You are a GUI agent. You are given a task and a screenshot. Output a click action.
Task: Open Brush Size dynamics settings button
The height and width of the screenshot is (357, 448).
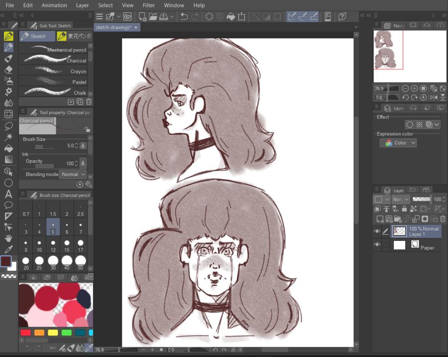point(82,145)
